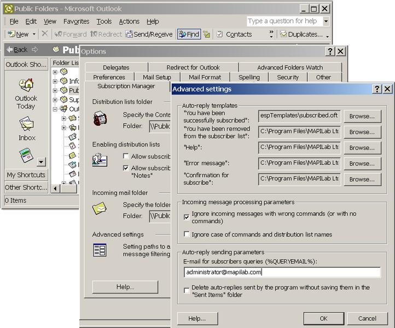Expand the Inf... folder tree node

(x=55, y=81)
